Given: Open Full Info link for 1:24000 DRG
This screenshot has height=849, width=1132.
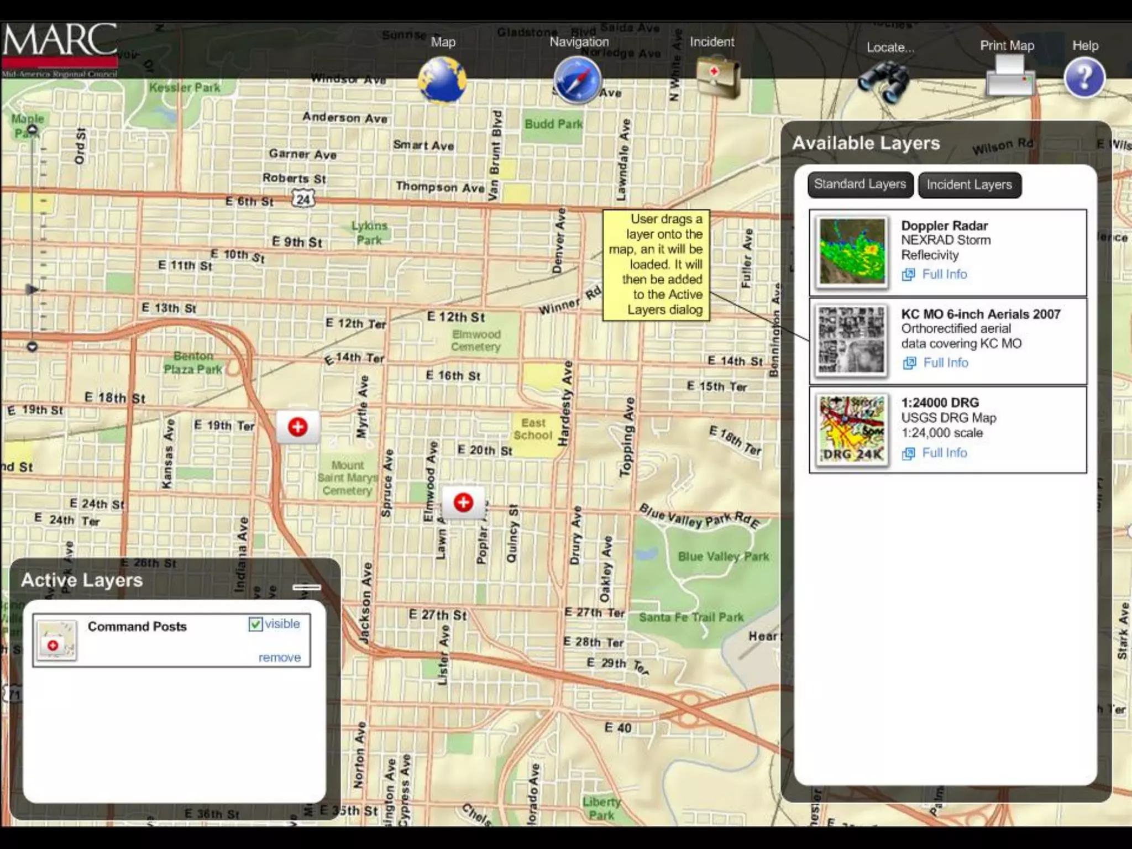Looking at the screenshot, I should 945,453.
